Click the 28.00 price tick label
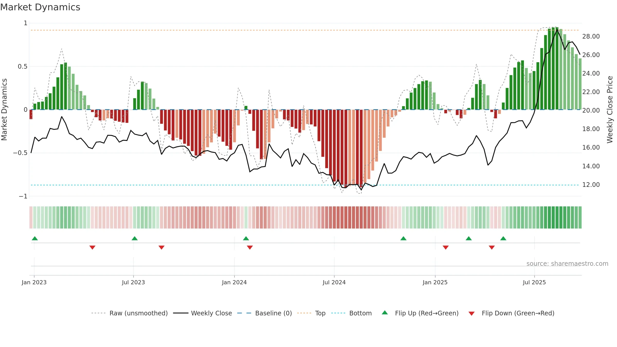This screenshot has width=617, height=347. [x=591, y=36]
